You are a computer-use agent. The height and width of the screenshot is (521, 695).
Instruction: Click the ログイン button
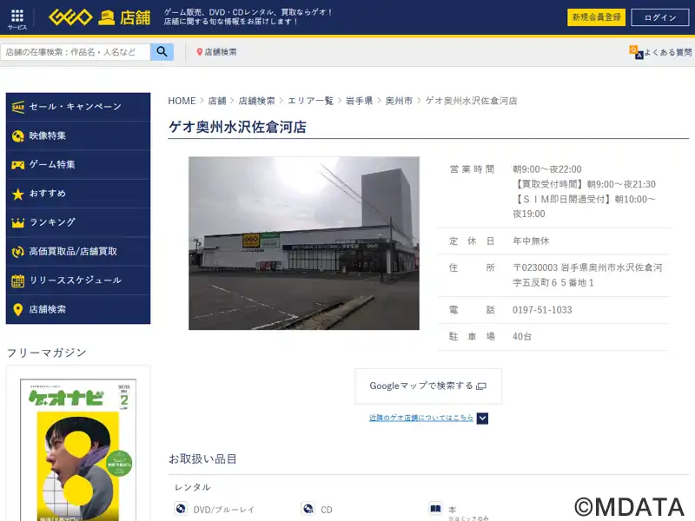[x=660, y=17]
